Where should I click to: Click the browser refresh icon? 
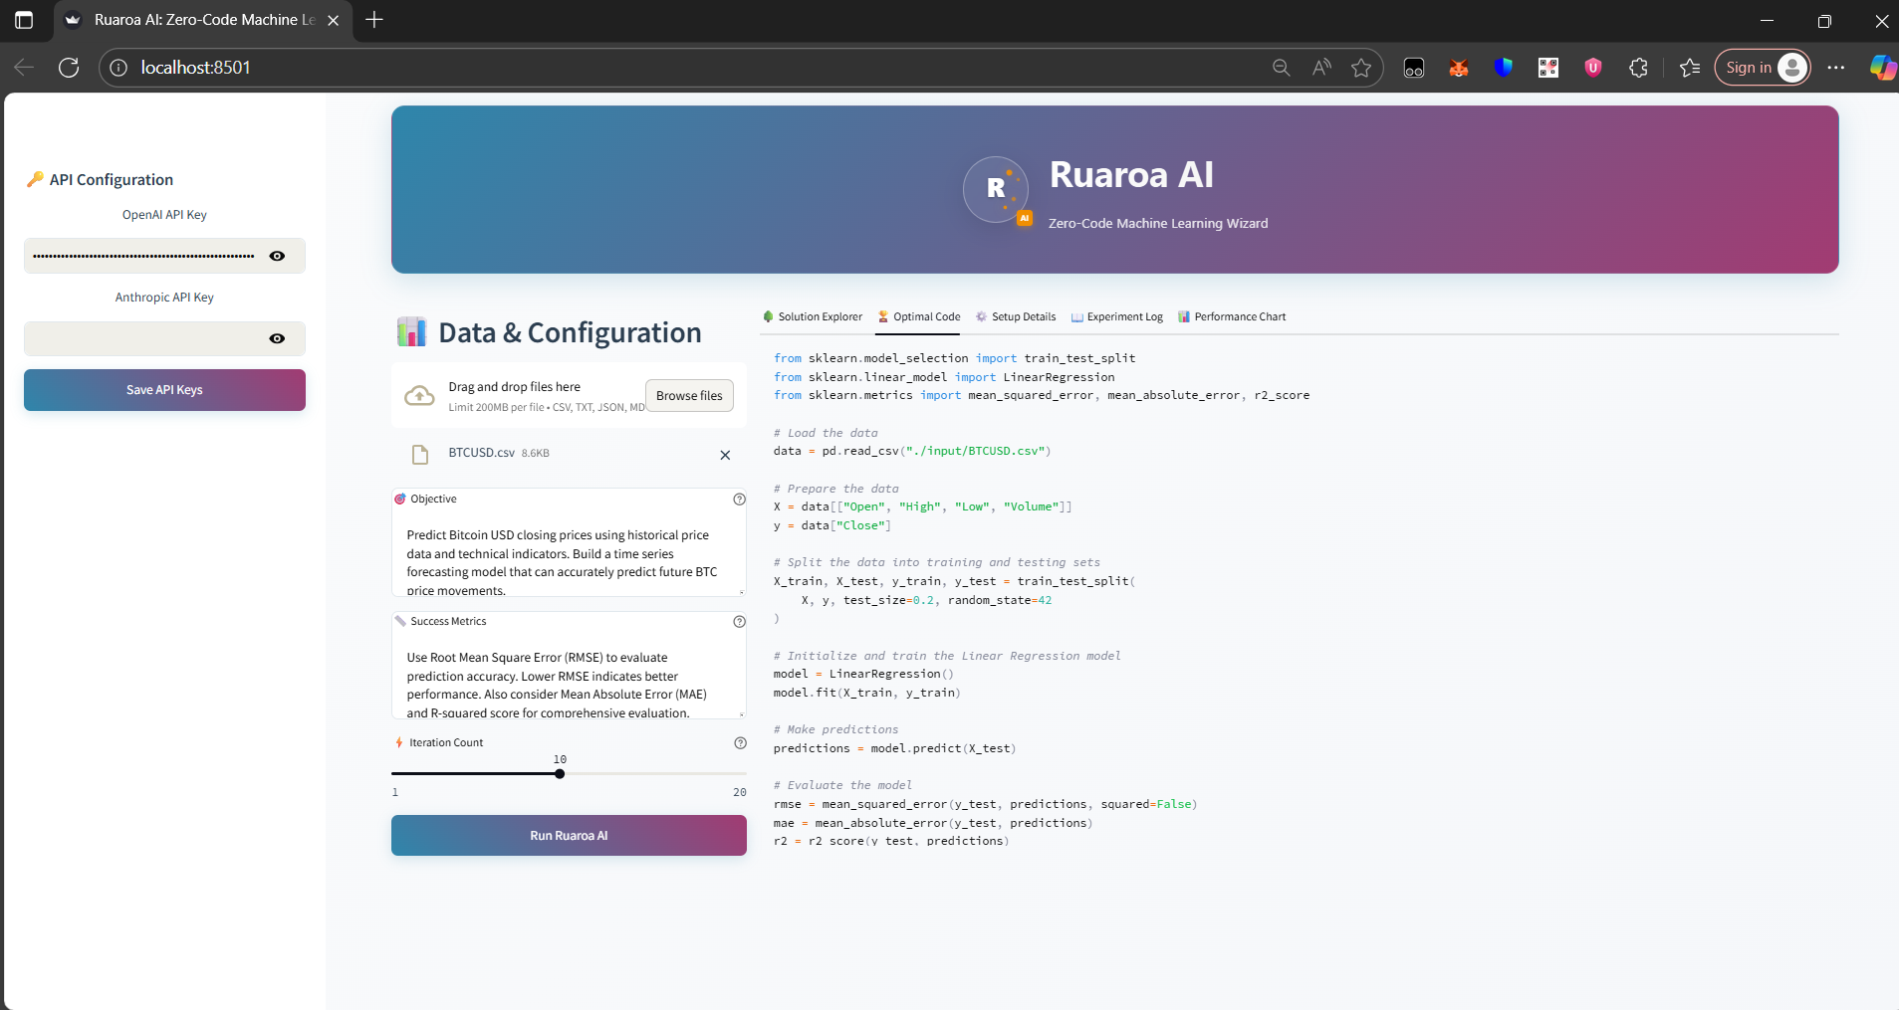pyautogui.click(x=69, y=68)
